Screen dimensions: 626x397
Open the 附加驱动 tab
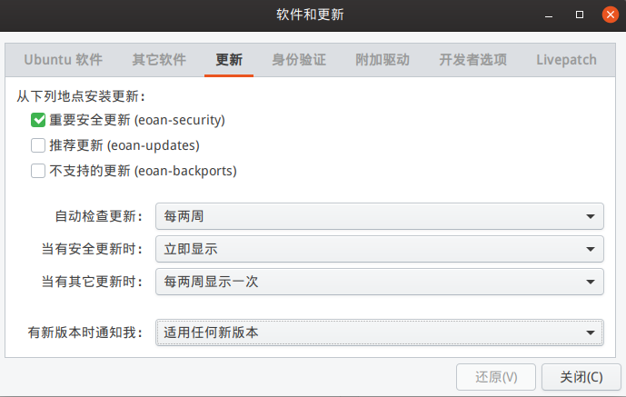point(383,60)
